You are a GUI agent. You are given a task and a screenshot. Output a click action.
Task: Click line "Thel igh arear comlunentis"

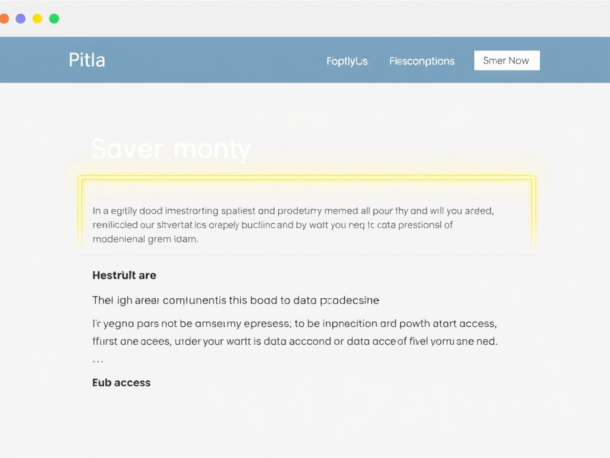click(x=236, y=300)
